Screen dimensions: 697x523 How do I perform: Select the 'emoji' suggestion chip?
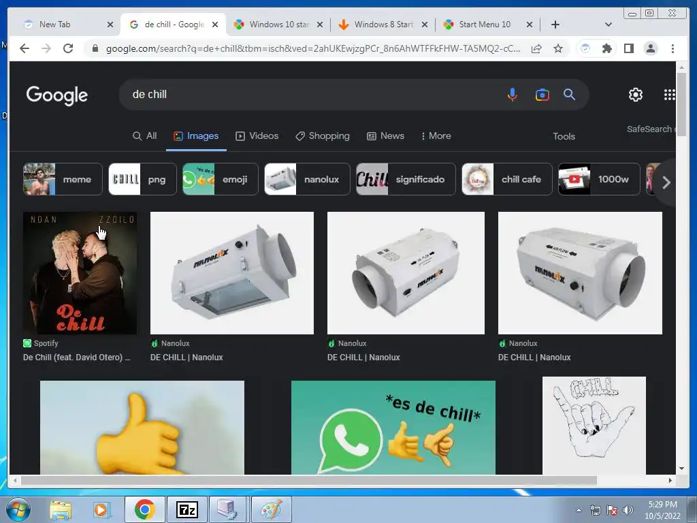pos(221,179)
